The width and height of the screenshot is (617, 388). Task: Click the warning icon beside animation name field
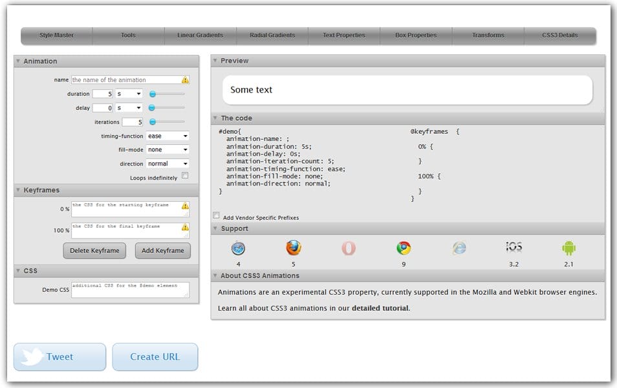click(x=186, y=80)
